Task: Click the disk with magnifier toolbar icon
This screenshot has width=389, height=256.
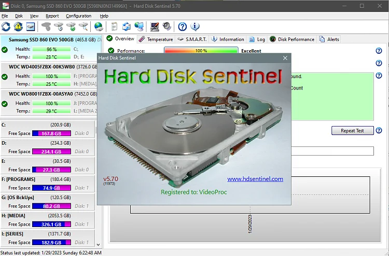Action: point(84,26)
